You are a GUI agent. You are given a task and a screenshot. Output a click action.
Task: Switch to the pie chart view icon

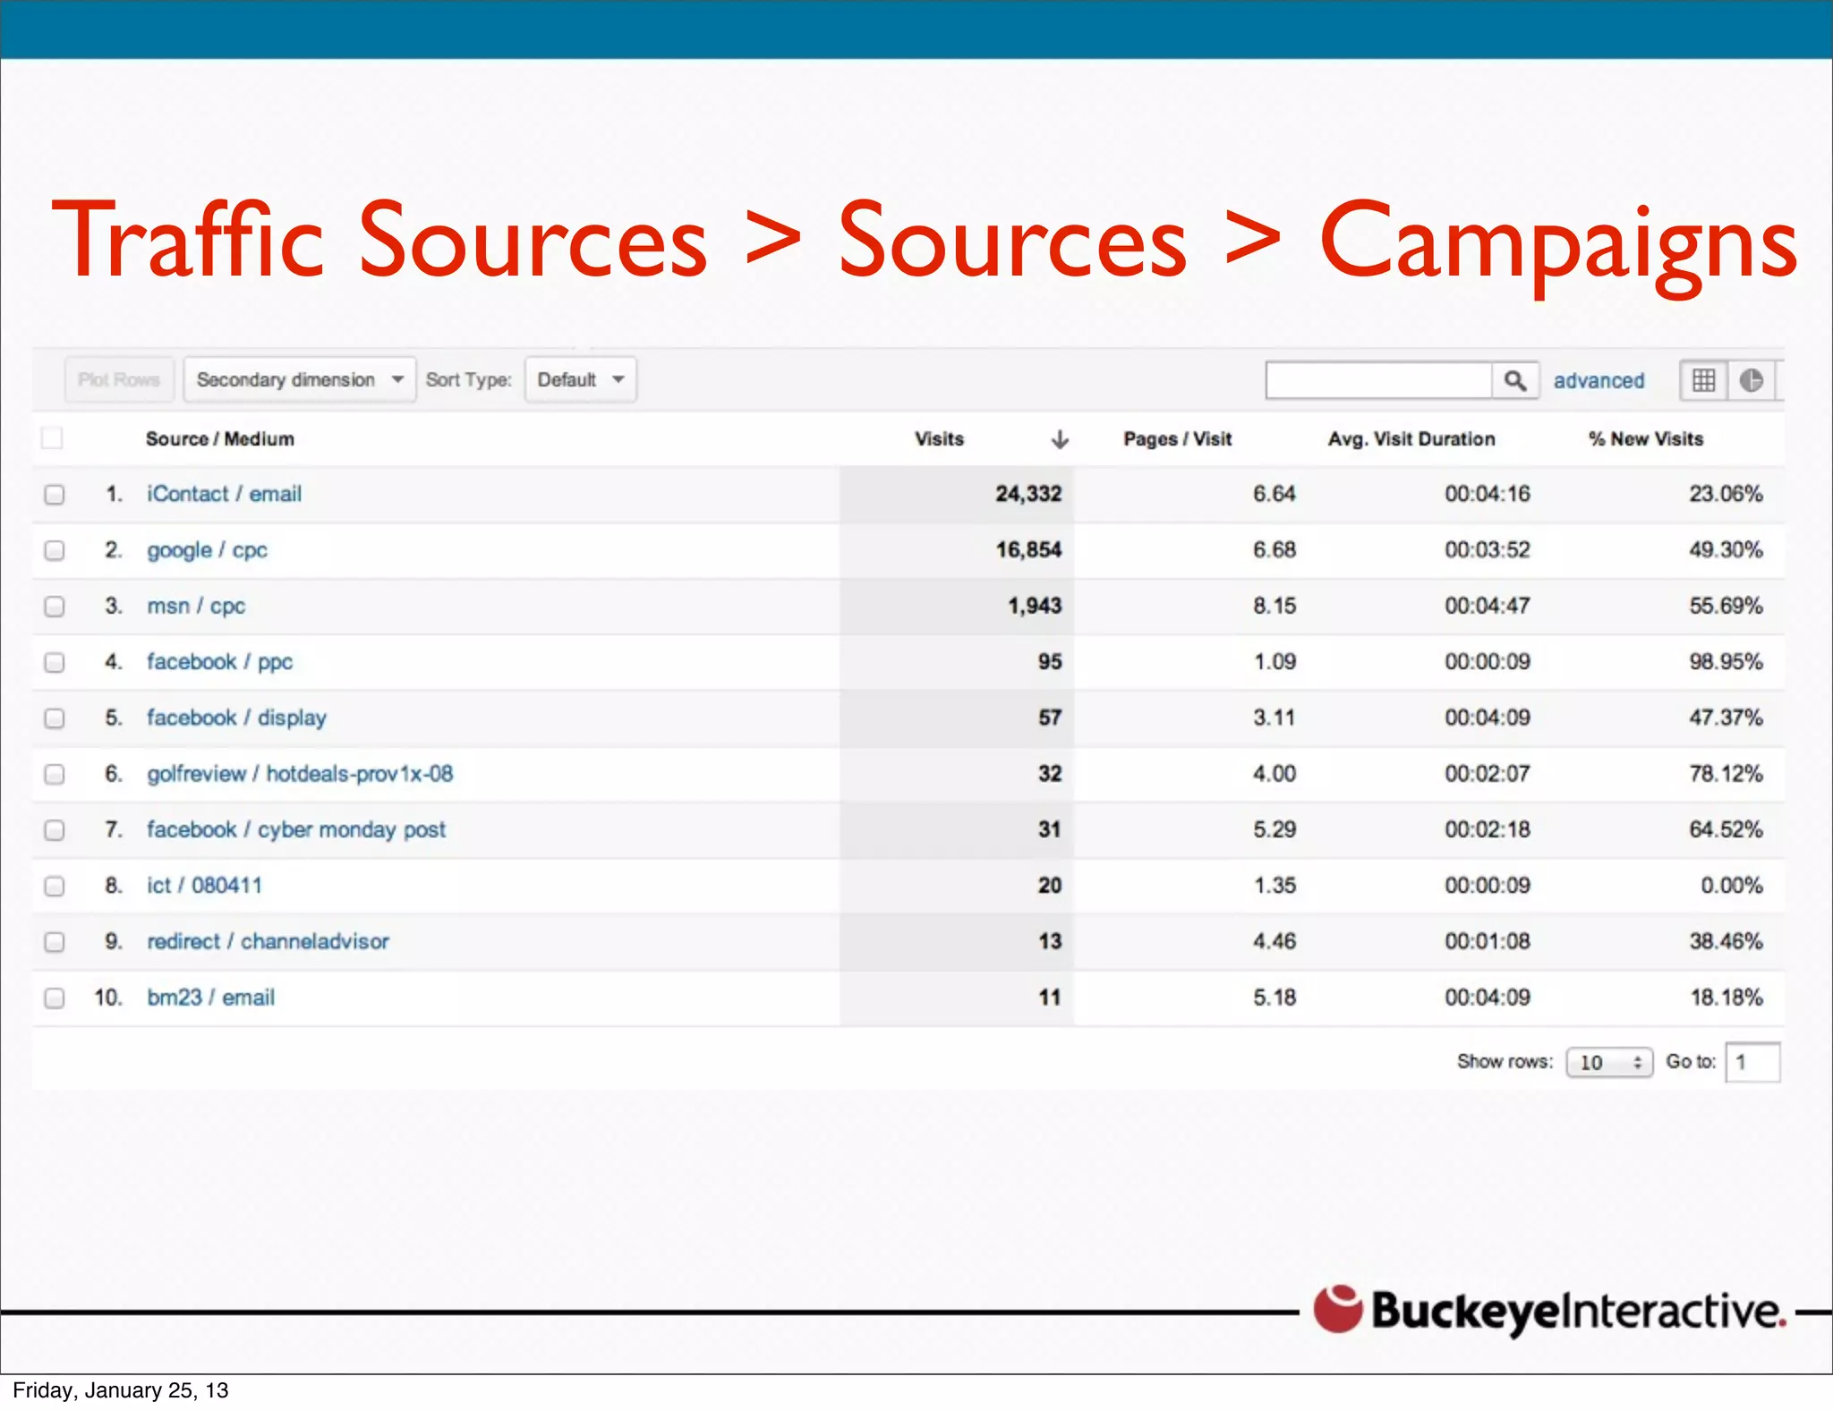tap(1751, 380)
